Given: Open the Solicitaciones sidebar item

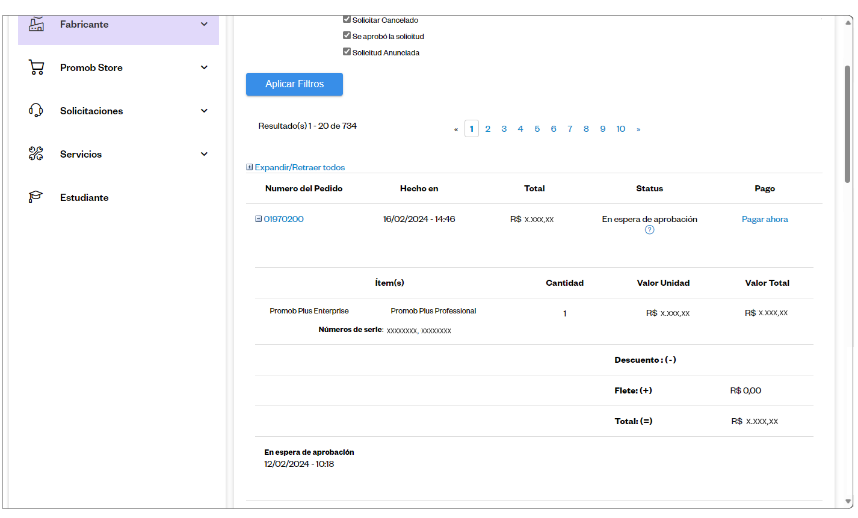Looking at the screenshot, I should point(119,111).
